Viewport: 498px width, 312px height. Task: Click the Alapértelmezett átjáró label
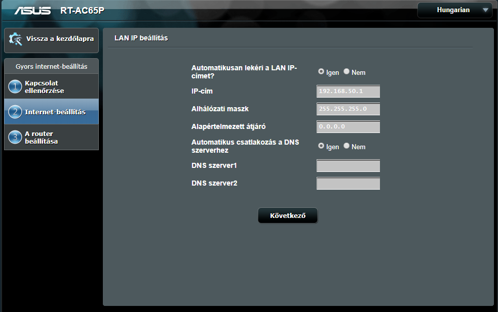228,126
